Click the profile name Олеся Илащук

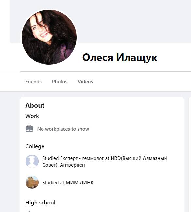click(x=120, y=58)
